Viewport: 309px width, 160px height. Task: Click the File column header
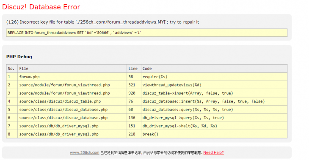click(x=72, y=68)
